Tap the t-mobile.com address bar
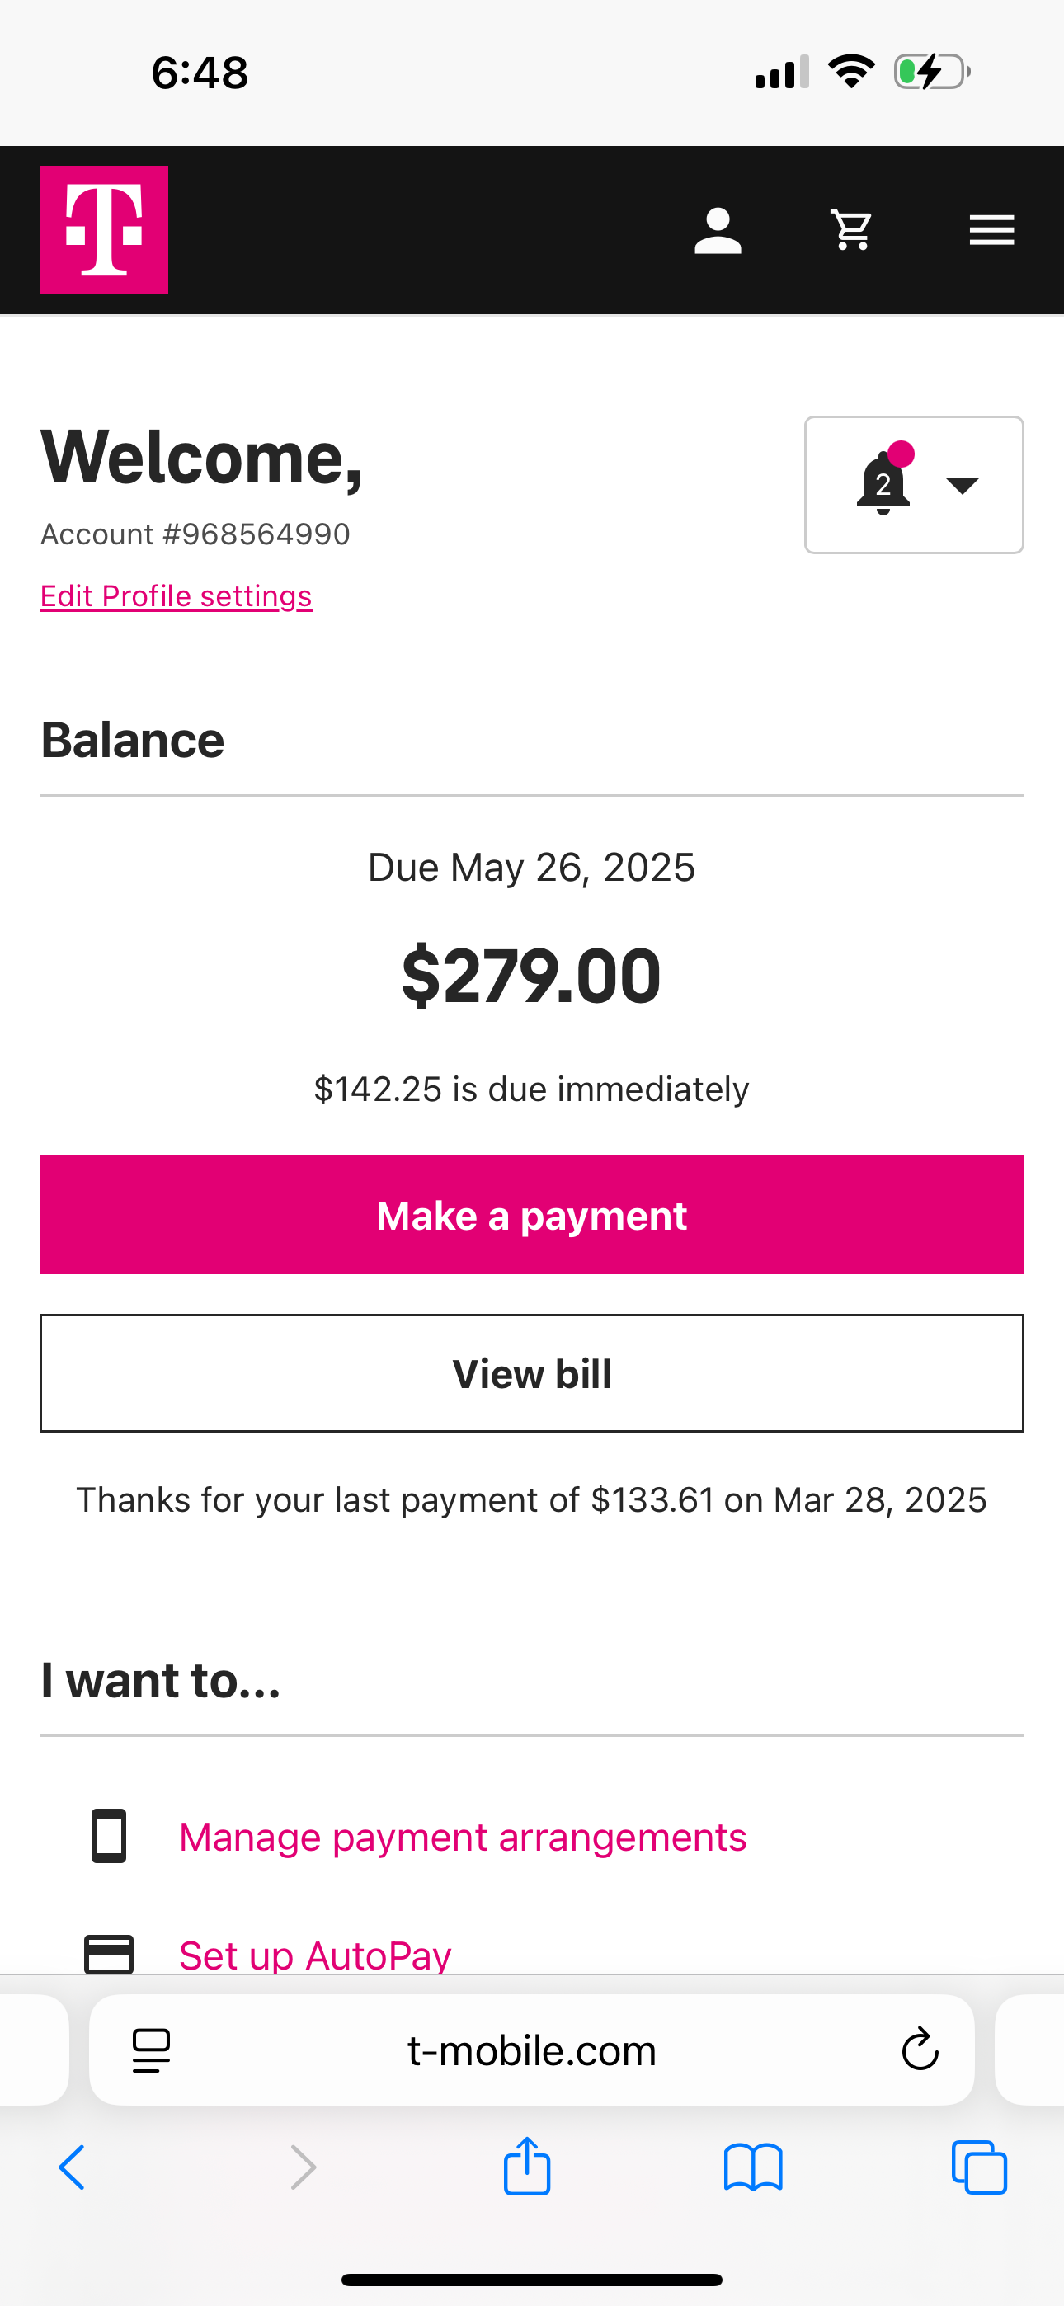Viewport: 1064px width, 2306px height. pos(532,2050)
